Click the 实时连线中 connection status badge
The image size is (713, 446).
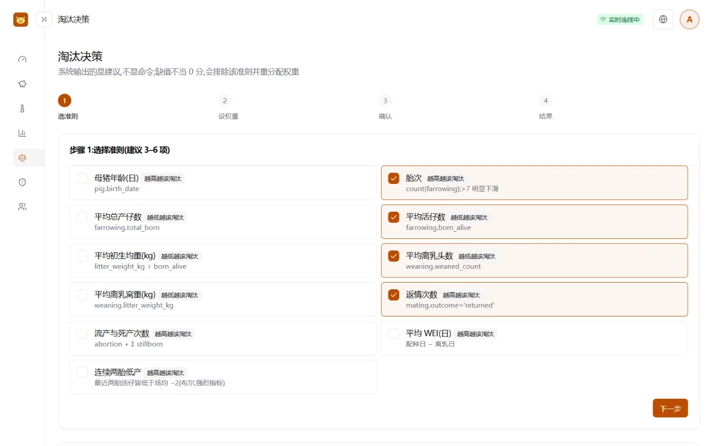click(620, 20)
